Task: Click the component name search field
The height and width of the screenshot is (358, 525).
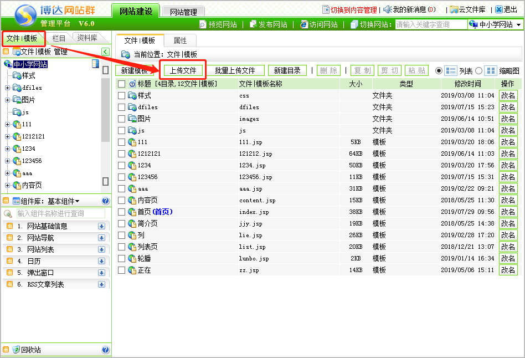Action: tap(60, 213)
